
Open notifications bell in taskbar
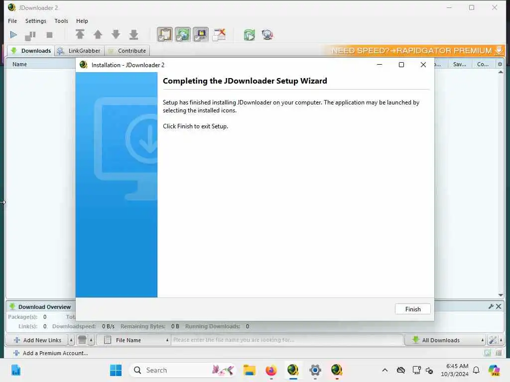point(476,370)
